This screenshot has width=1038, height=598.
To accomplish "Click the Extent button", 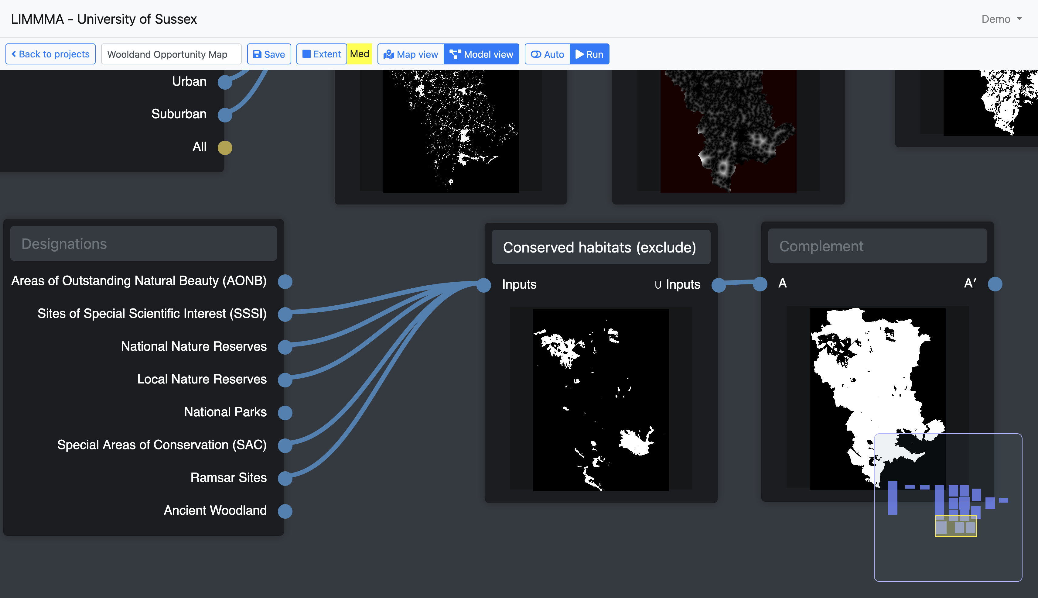I will (x=322, y=54).
